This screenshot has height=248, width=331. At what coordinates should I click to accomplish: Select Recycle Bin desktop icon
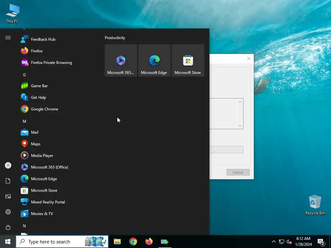(x=315, y=205)
